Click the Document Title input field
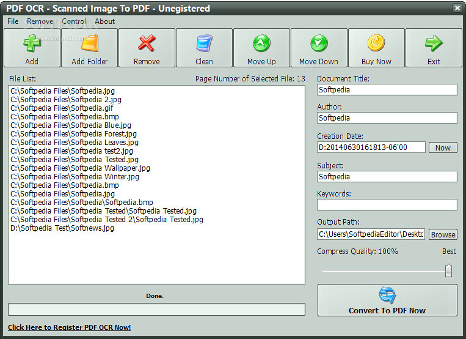 point(387,90)
